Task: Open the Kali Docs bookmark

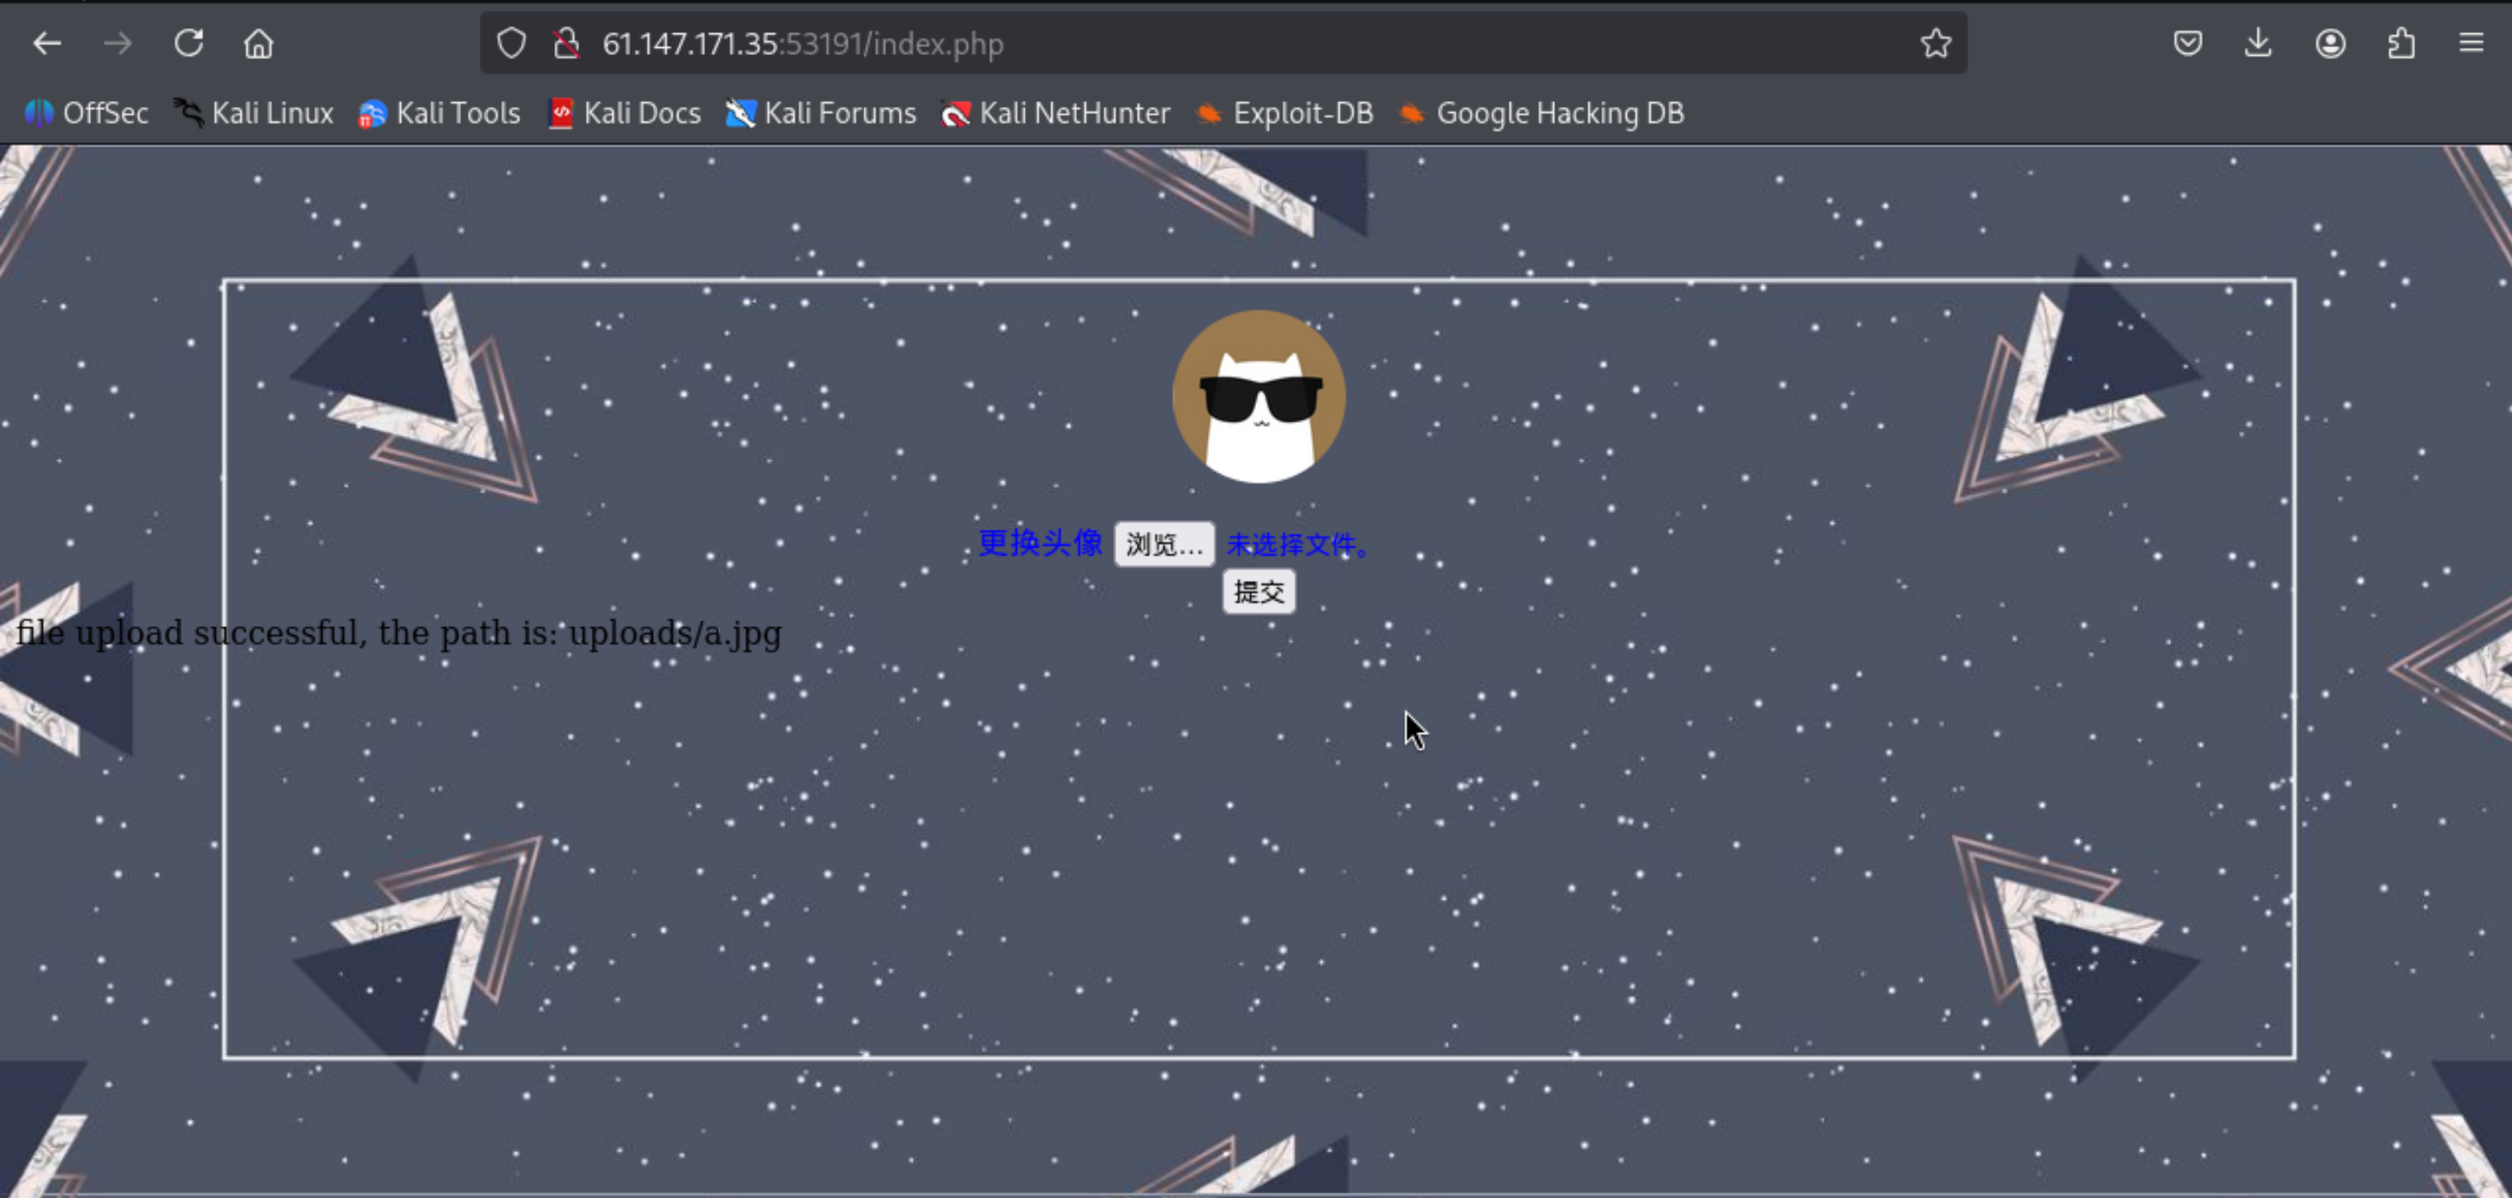Action: coord(625,113)
